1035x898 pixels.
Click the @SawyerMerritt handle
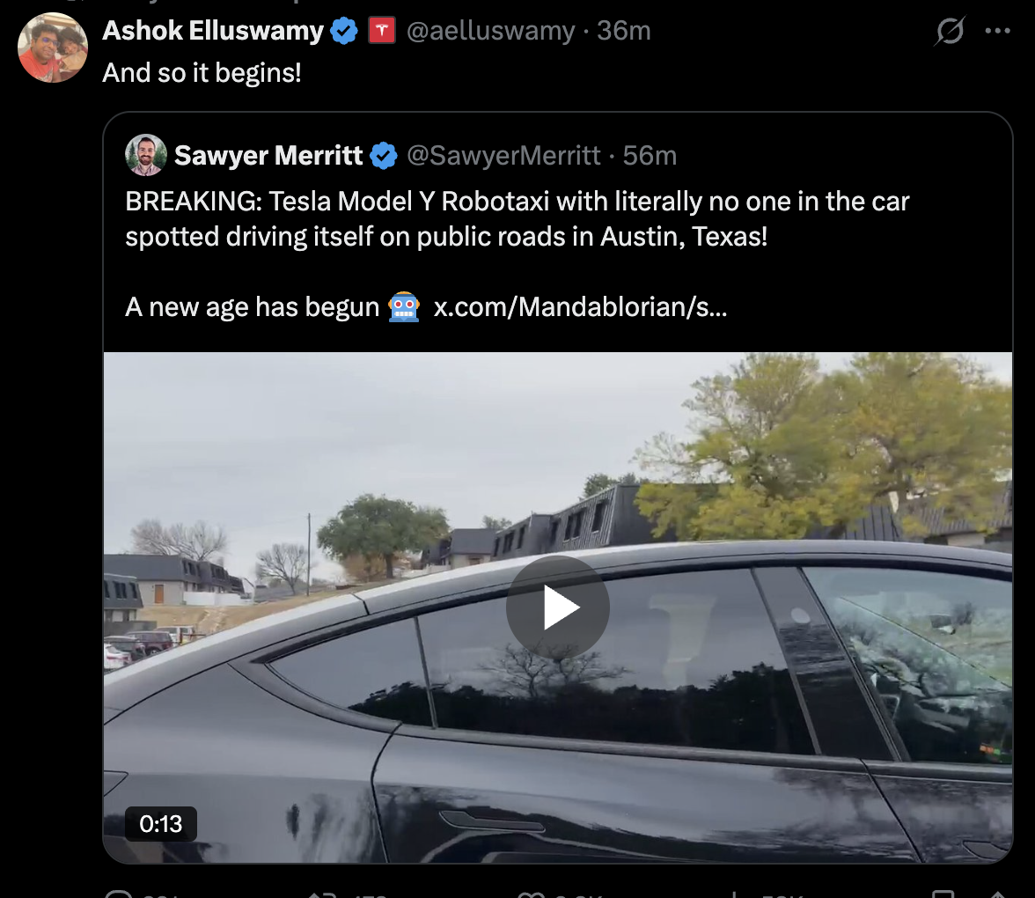point(503,156)
